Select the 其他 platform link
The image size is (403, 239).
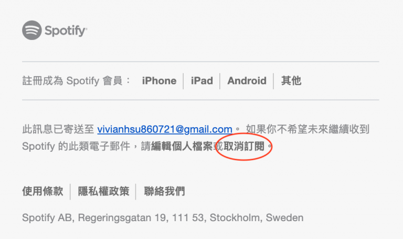(291, 81)
